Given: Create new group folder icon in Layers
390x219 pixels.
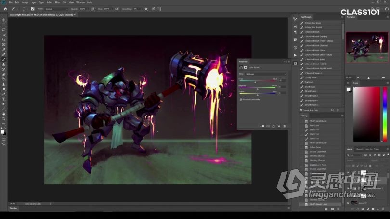Looking at the screenshot, I should point(373,209).
